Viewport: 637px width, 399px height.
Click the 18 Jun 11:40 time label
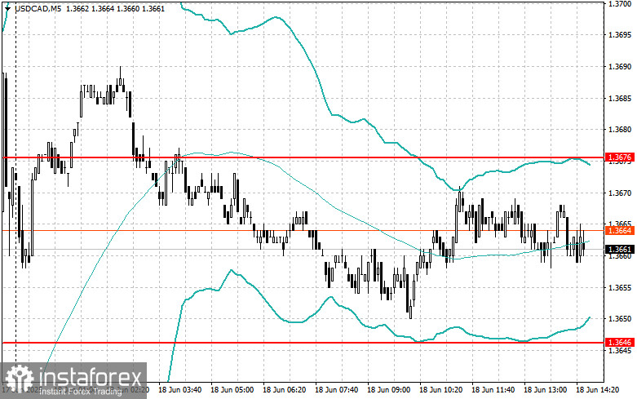point(493,390)
